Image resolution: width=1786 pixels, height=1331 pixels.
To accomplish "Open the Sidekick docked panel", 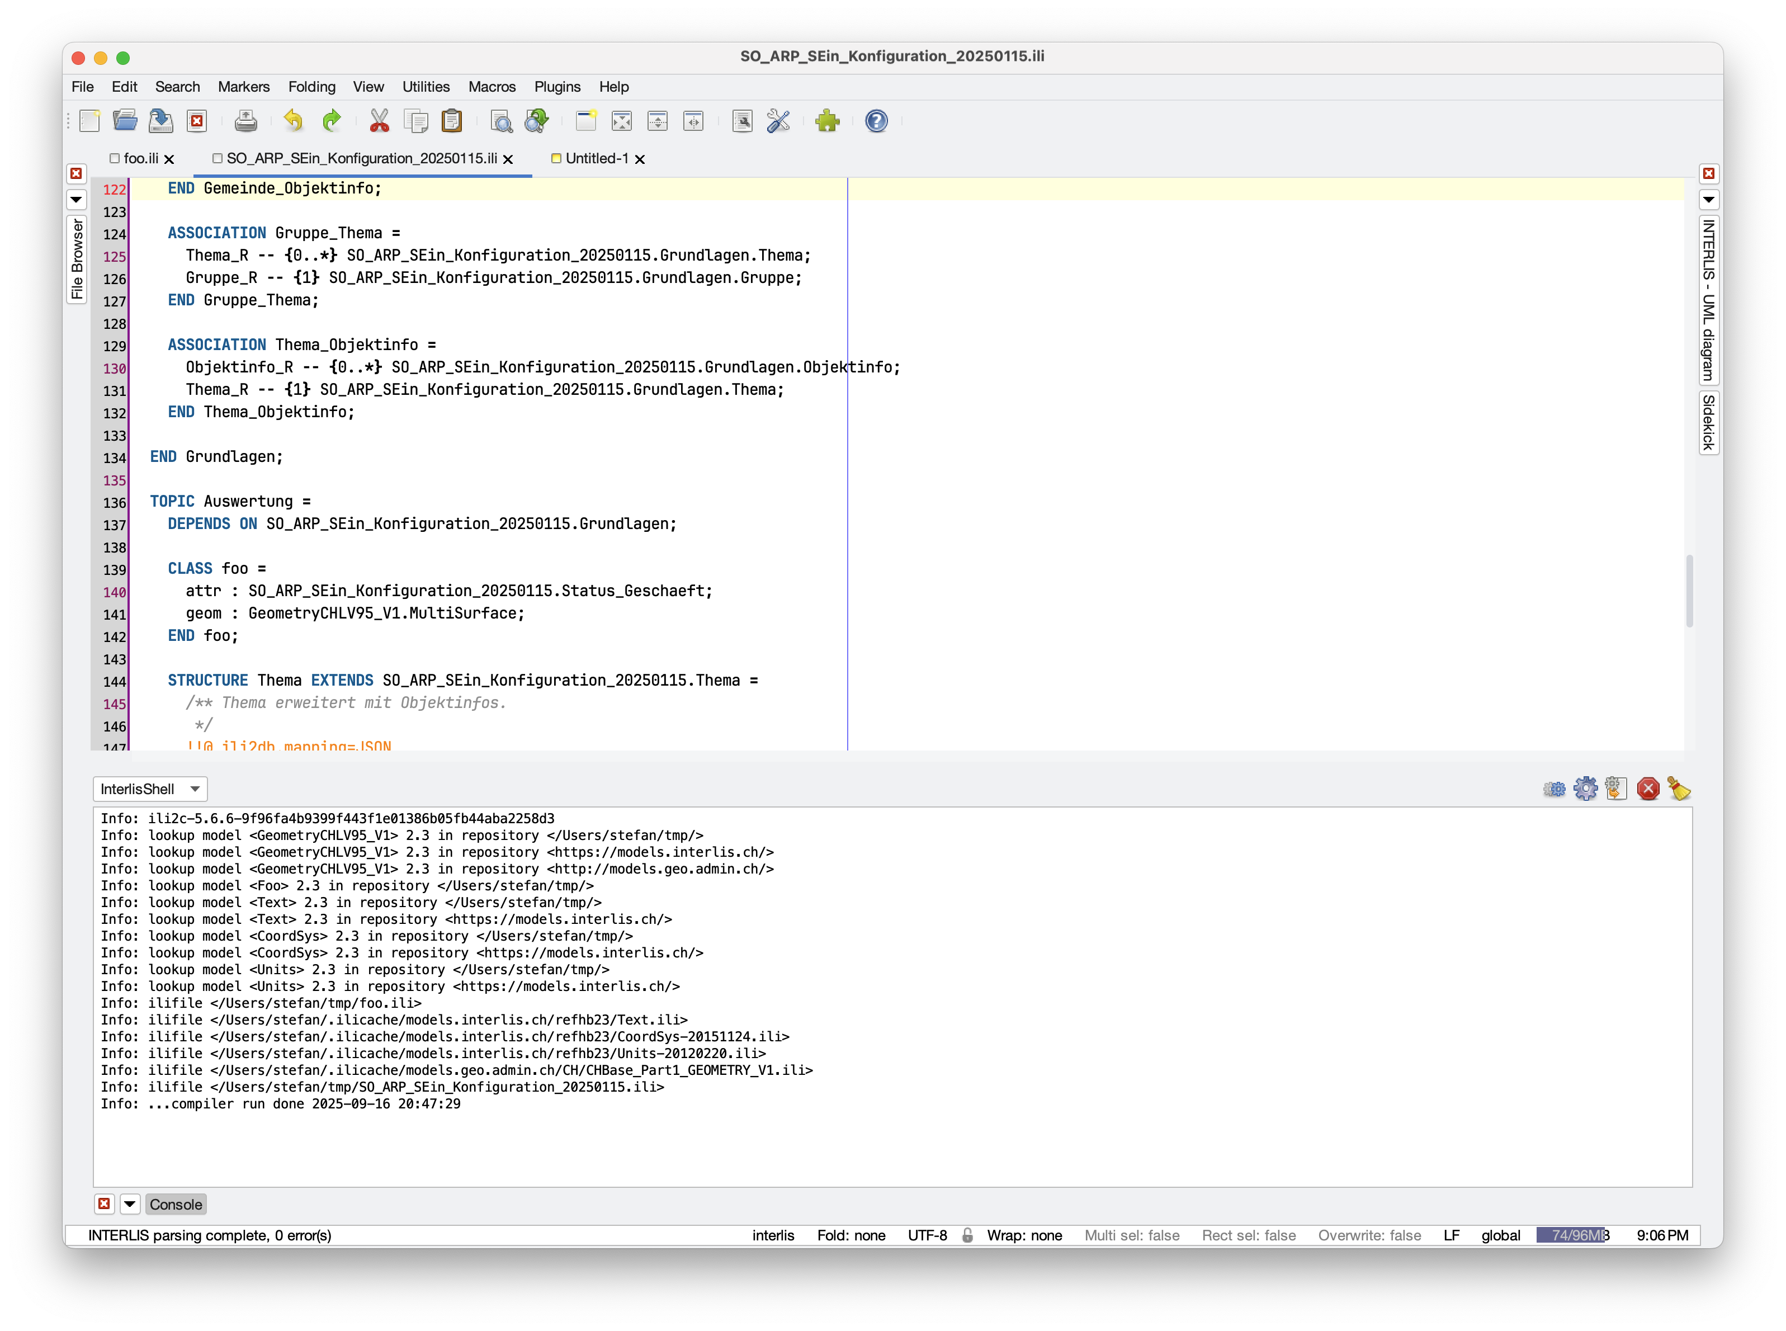I will [x=1709, y=423].
